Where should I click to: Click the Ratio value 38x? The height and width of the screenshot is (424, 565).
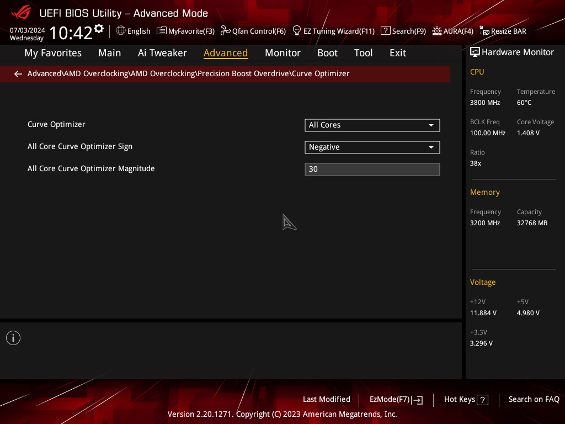[x=475, y=163]
